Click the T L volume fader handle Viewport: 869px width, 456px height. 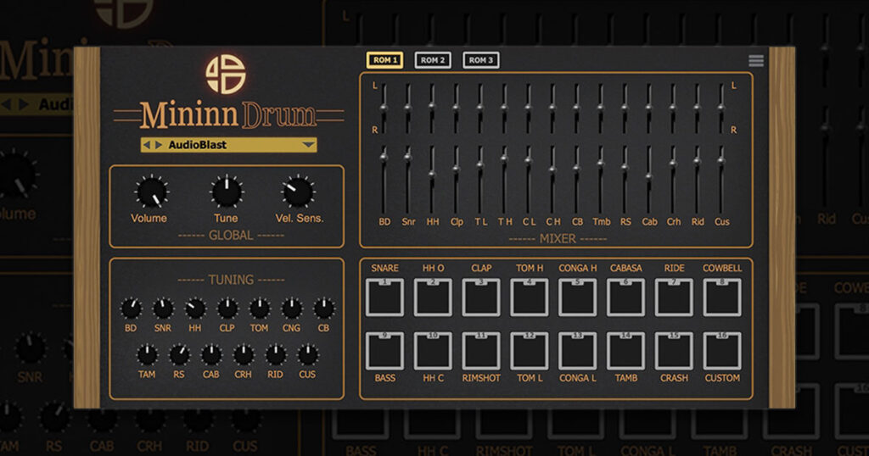(480, 164)
